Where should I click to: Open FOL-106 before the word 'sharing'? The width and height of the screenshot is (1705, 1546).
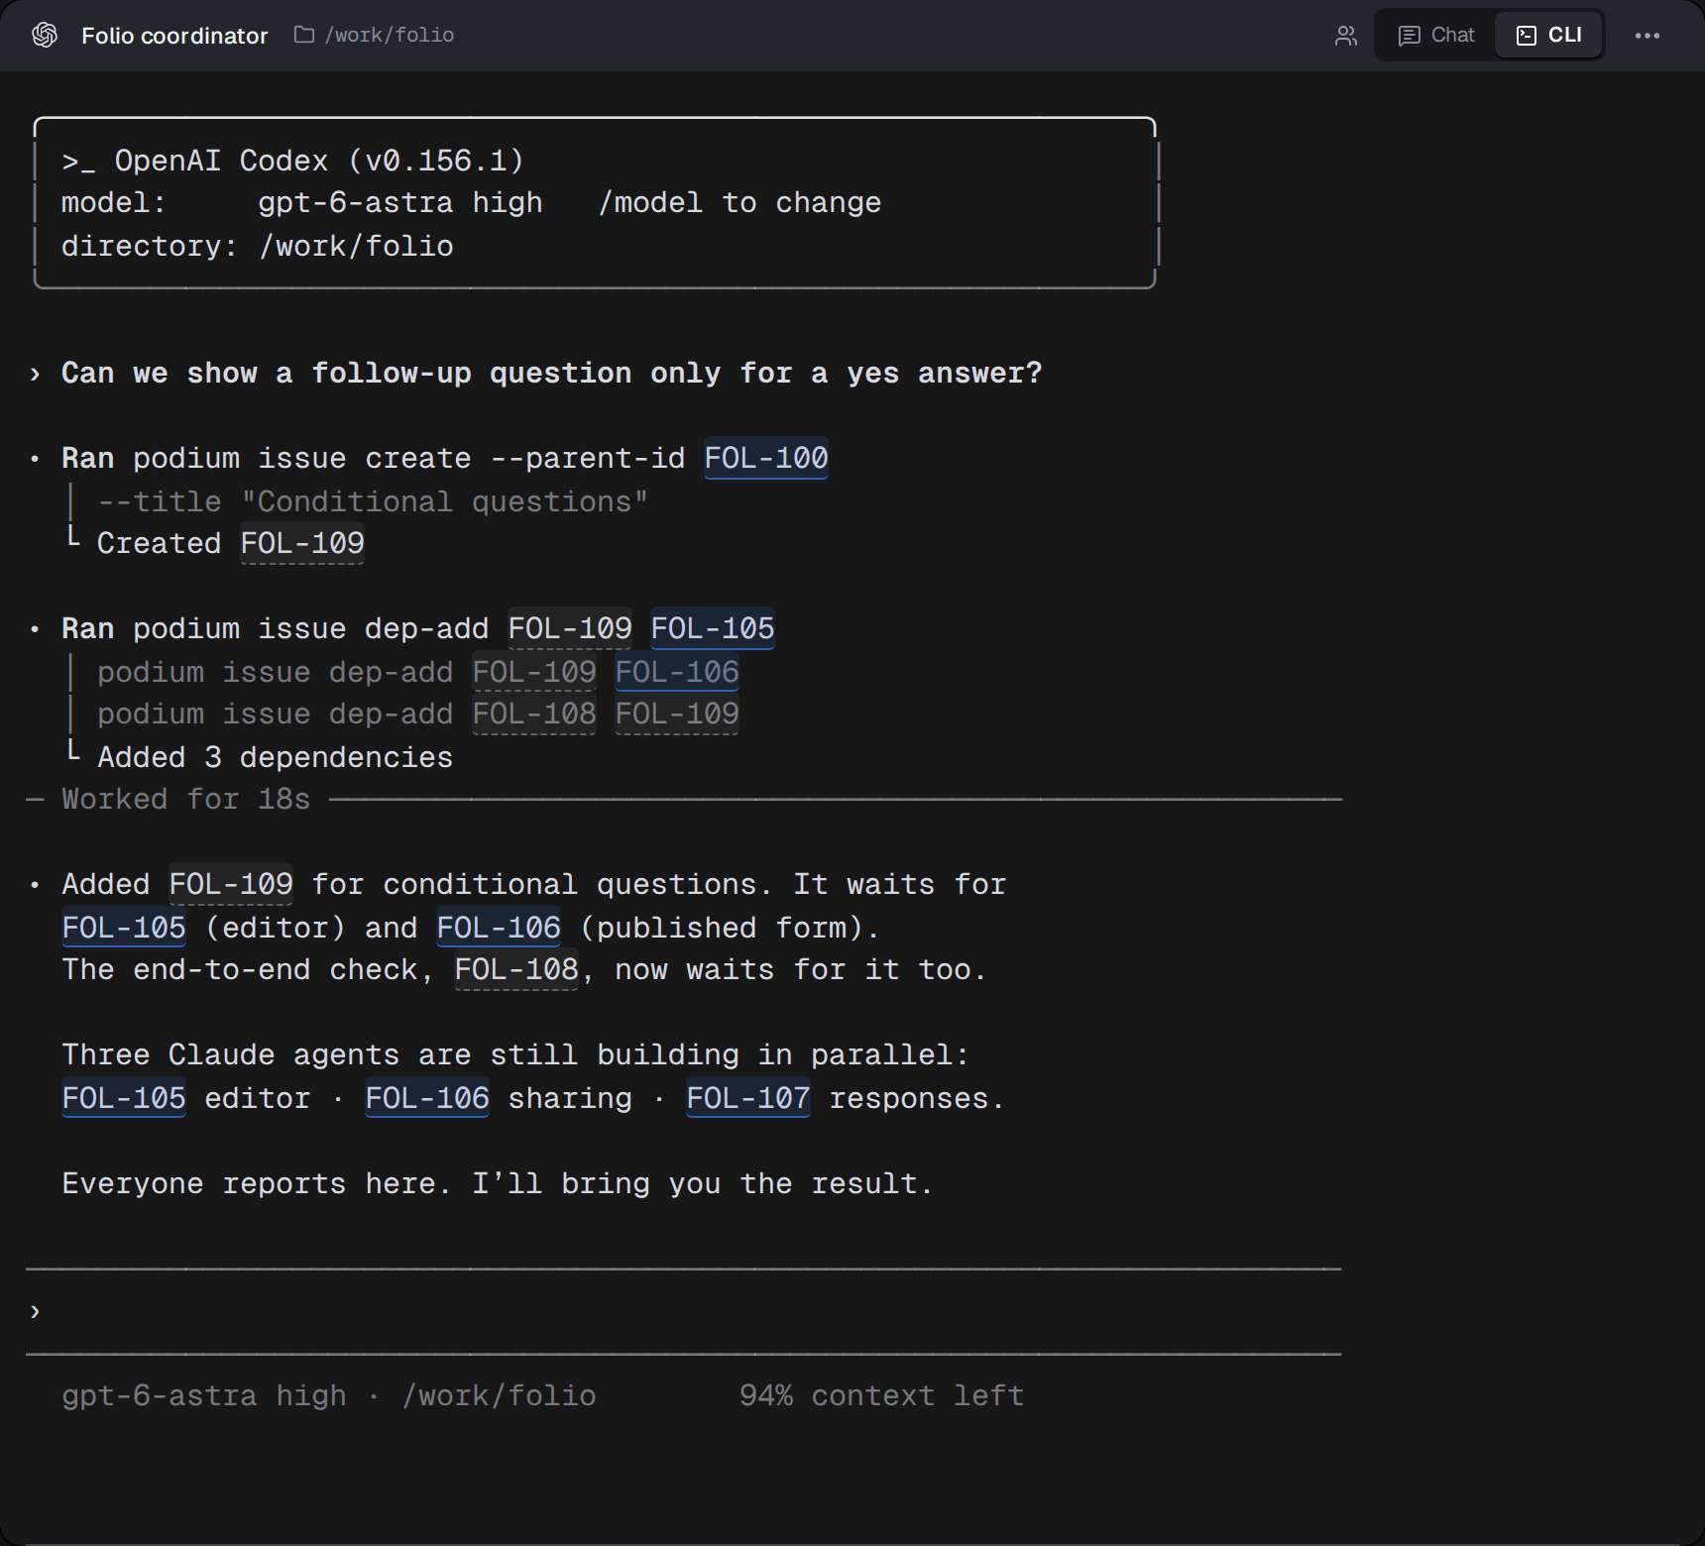pyautogui.click(x=427, y=1098)
